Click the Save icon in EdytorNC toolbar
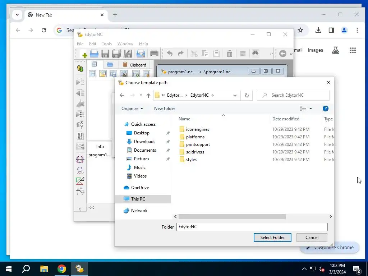This screenshot has height=276, width=368. (105, 54)
